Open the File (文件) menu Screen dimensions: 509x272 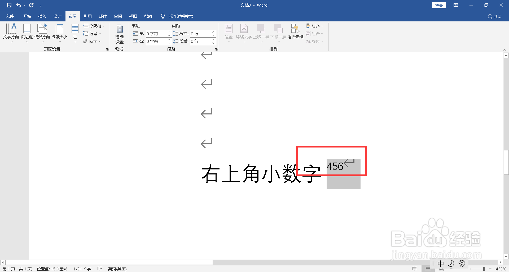point(10,16)
